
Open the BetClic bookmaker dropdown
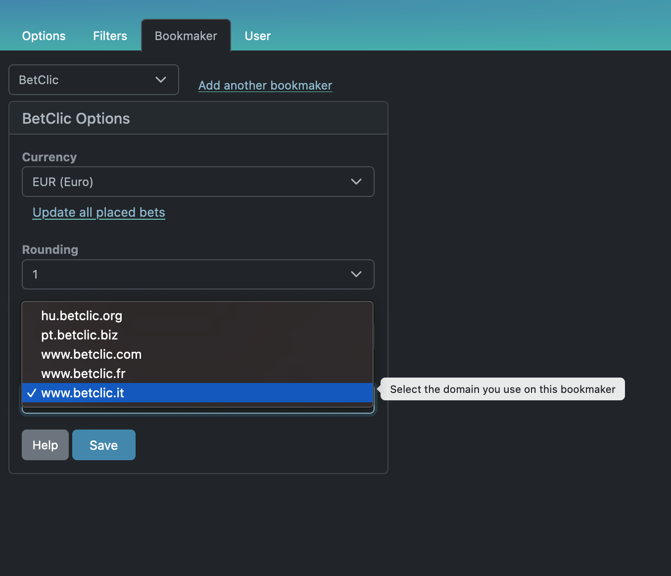coord(94,80)
